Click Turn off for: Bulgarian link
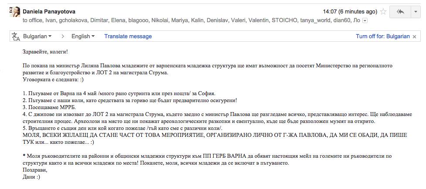Image resolution: width=426 pixels, height=189 pixels. coord(383,36)
